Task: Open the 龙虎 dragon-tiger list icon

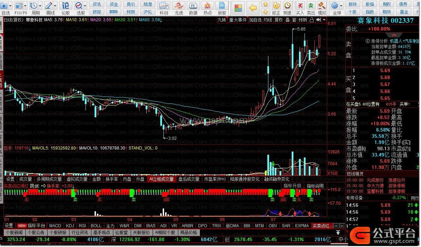Action: (179, 6)
